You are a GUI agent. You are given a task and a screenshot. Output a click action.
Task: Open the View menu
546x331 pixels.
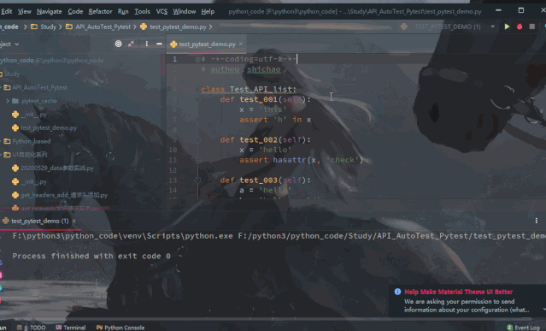click(25, 11)
